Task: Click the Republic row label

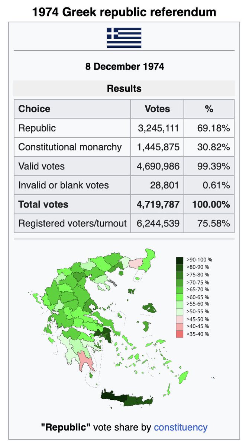Action: [37, 128]
